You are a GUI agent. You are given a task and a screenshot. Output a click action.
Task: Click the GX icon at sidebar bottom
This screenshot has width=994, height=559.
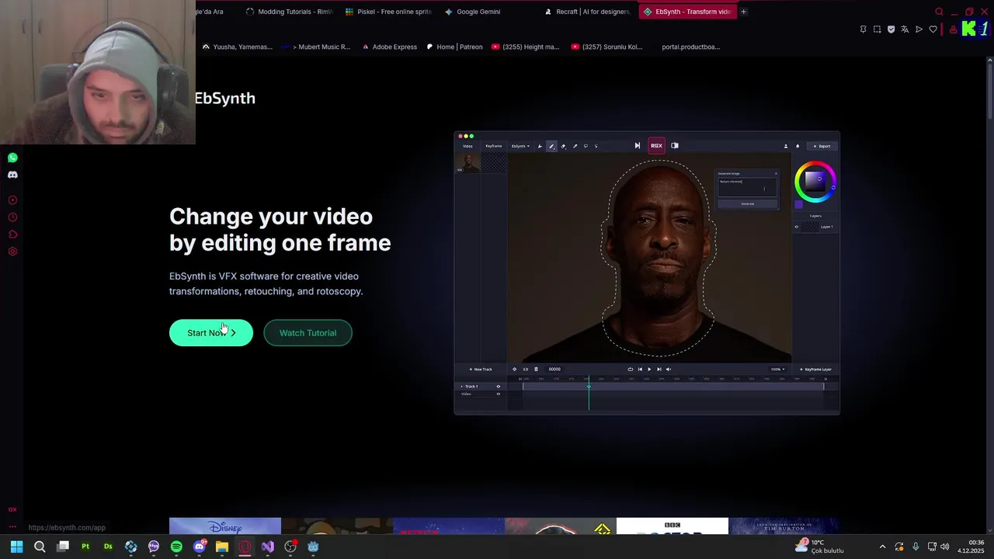12,510
